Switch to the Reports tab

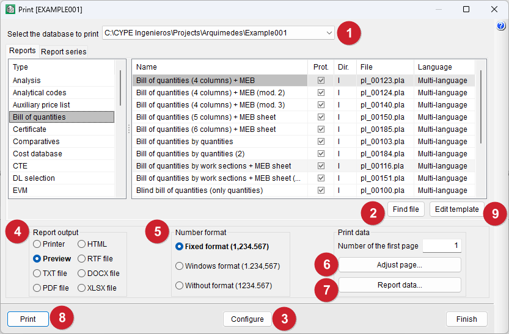(x=23, y=51)
